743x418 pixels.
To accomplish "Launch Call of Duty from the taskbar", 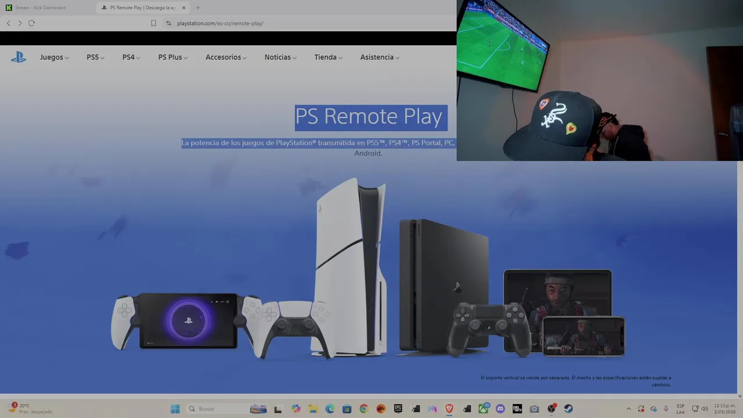I will (x=517, y=409).
